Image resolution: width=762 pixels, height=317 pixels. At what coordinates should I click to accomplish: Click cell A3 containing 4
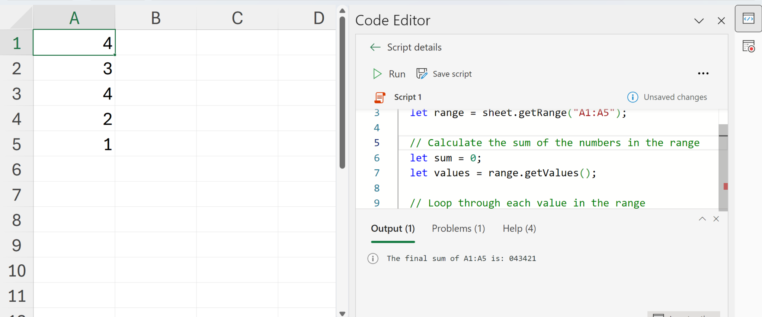(74, 94)
